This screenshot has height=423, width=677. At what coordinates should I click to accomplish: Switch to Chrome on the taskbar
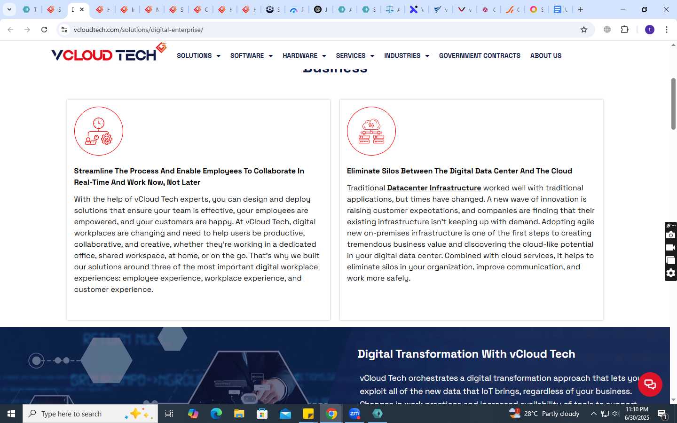click(331, 414)
